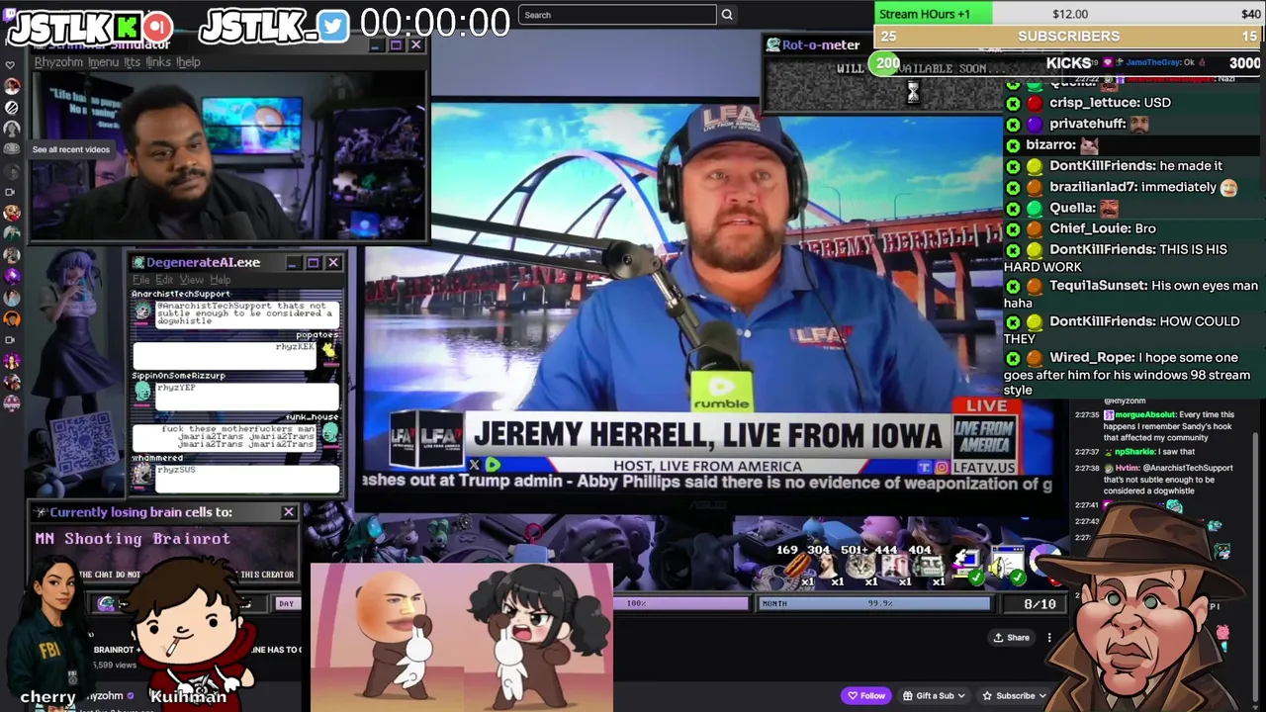Image resolution: width=1266 pixels, height=712 pixels.
Task: Open View menu in DegenerateAI.exe
Action: (x=191, y=280)
